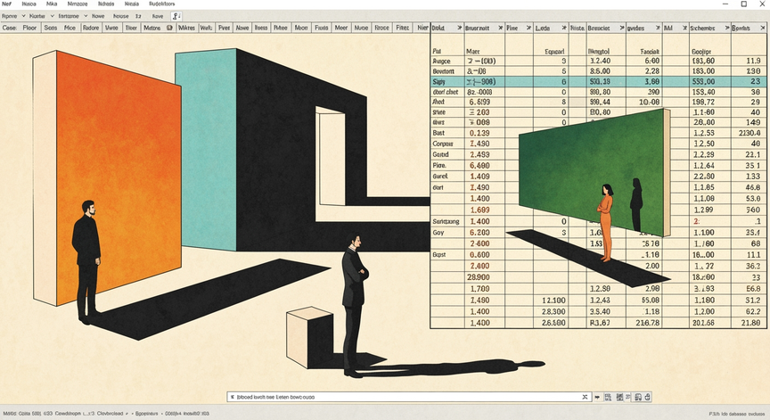
Task: Expand the Brencict column arrow
Action: click(x=622, y=28)
